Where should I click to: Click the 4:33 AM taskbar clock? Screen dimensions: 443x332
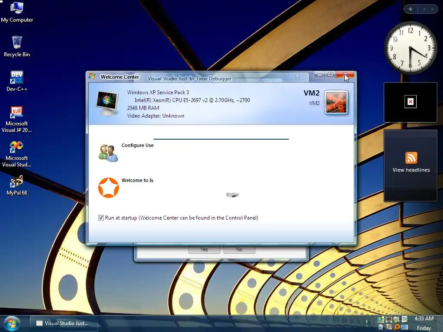click(424, 319)
